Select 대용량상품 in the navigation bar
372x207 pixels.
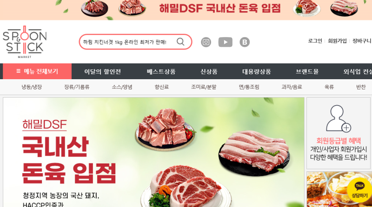pos(257,71)
